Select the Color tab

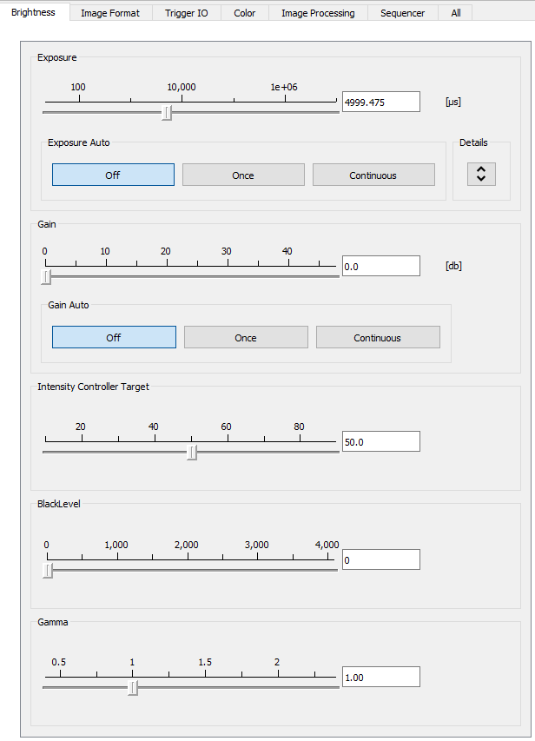[244, 13]
